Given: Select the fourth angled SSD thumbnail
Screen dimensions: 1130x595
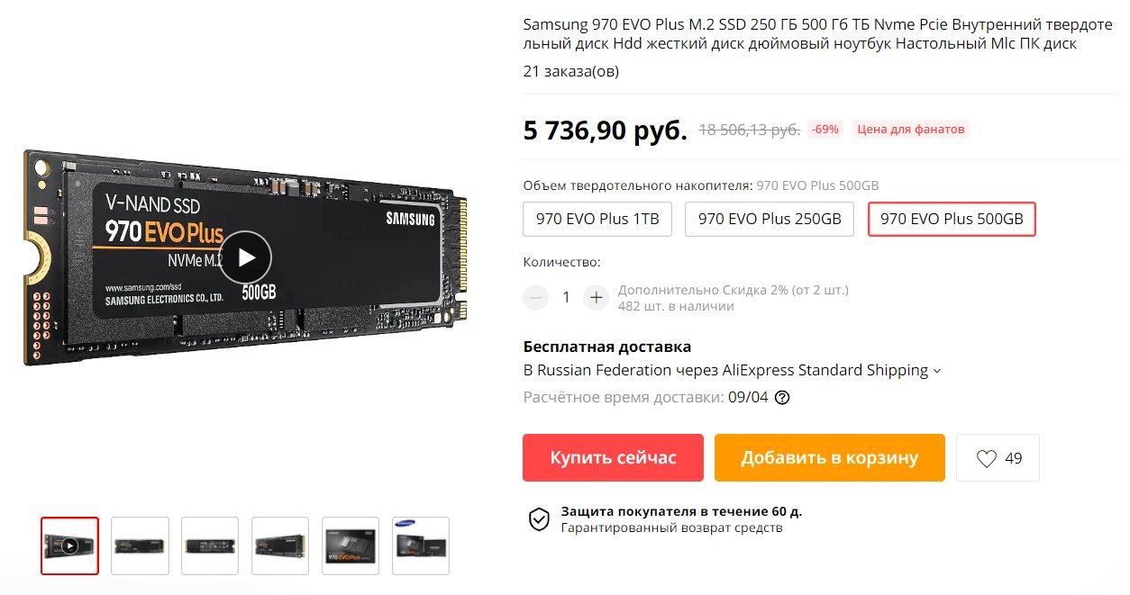Looking at the screenshot, I should click(x=280, y=545).
